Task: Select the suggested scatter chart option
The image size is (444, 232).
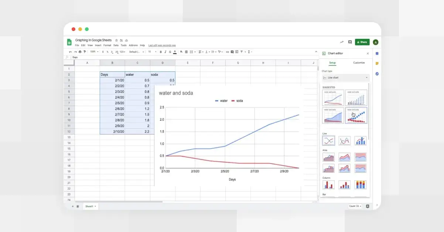Action: tap(356, 115)
